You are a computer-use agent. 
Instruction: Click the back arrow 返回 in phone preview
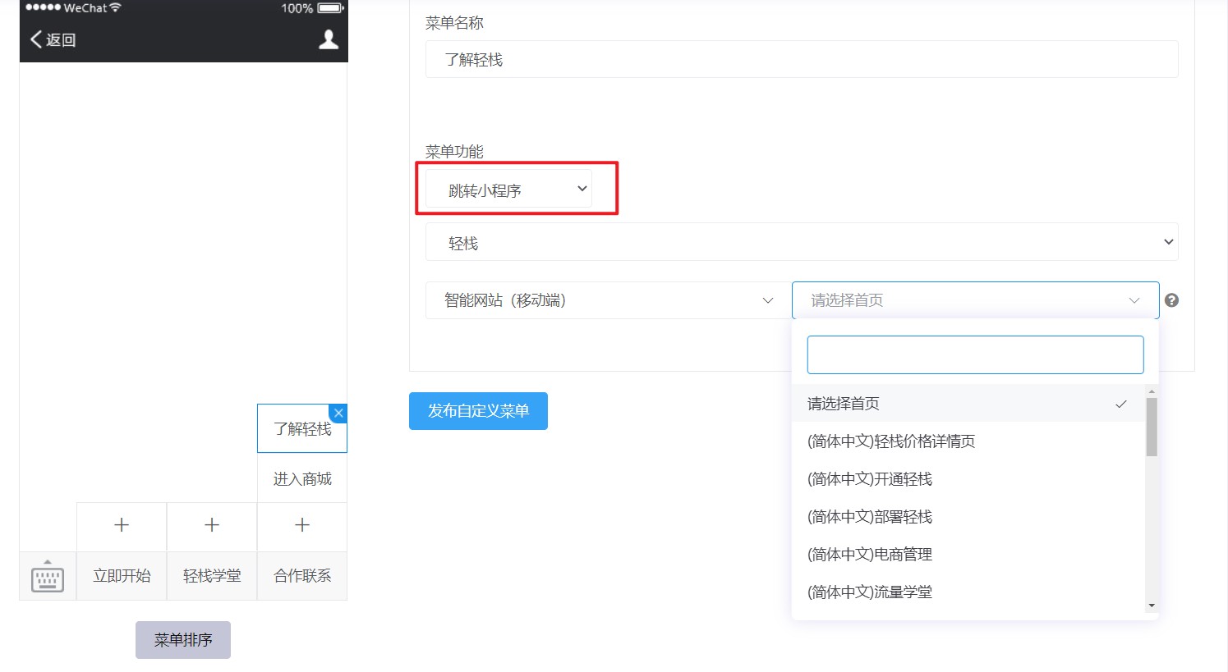click(x=53, y=39)
